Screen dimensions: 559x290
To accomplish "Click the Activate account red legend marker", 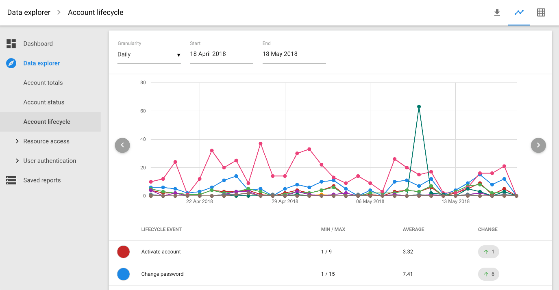I will click(x=123, y=252).
